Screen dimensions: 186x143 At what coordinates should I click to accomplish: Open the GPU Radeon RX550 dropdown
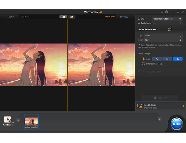[167, 19]
